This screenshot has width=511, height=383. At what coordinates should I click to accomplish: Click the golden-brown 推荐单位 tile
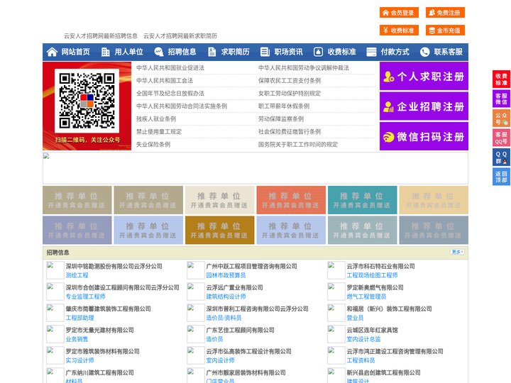click(219, 230)
